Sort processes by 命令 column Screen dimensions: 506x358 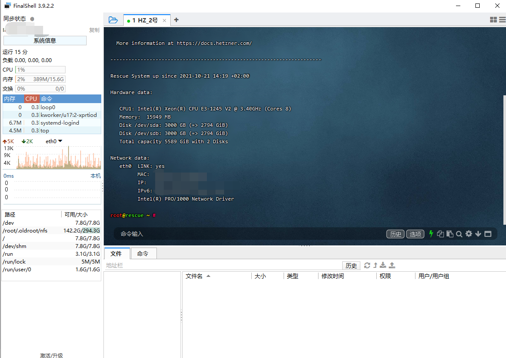pos(70,99)
